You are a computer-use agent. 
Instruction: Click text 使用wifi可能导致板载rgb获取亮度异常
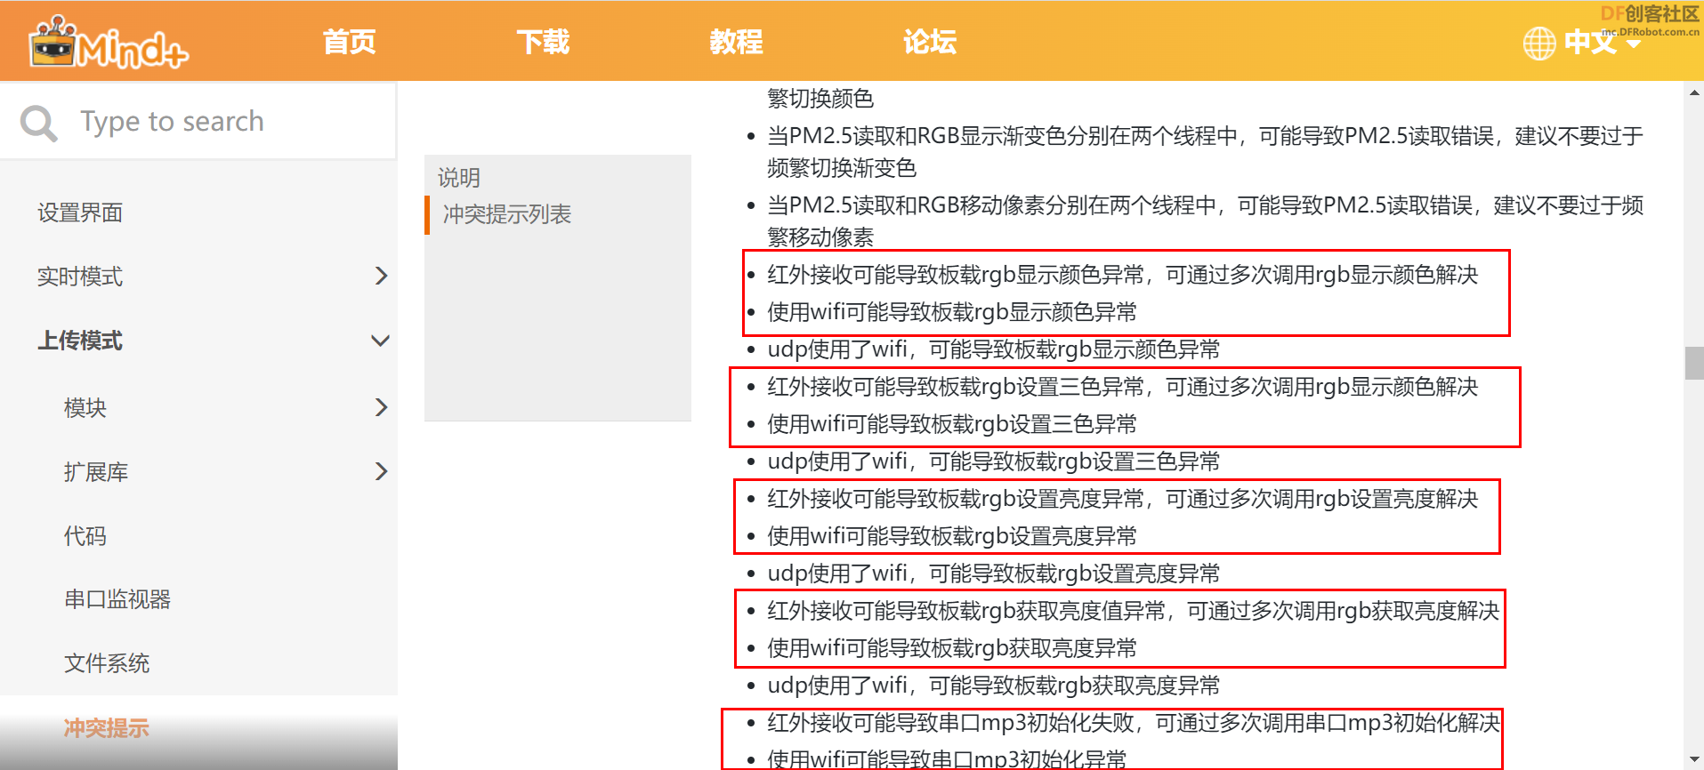pyautogui.click(x=952, y=648)
